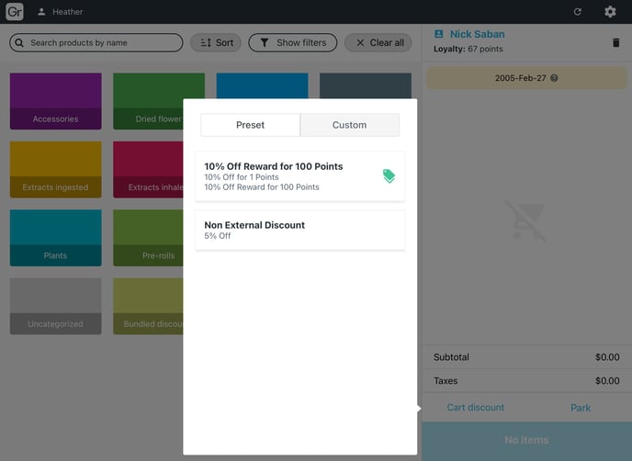Click the trash icon to remove customer

pos(615,42)
